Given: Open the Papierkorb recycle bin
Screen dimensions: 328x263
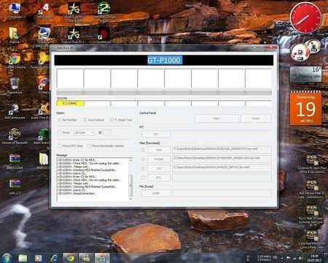Looking at the screenshot, I should coord(15,85).
